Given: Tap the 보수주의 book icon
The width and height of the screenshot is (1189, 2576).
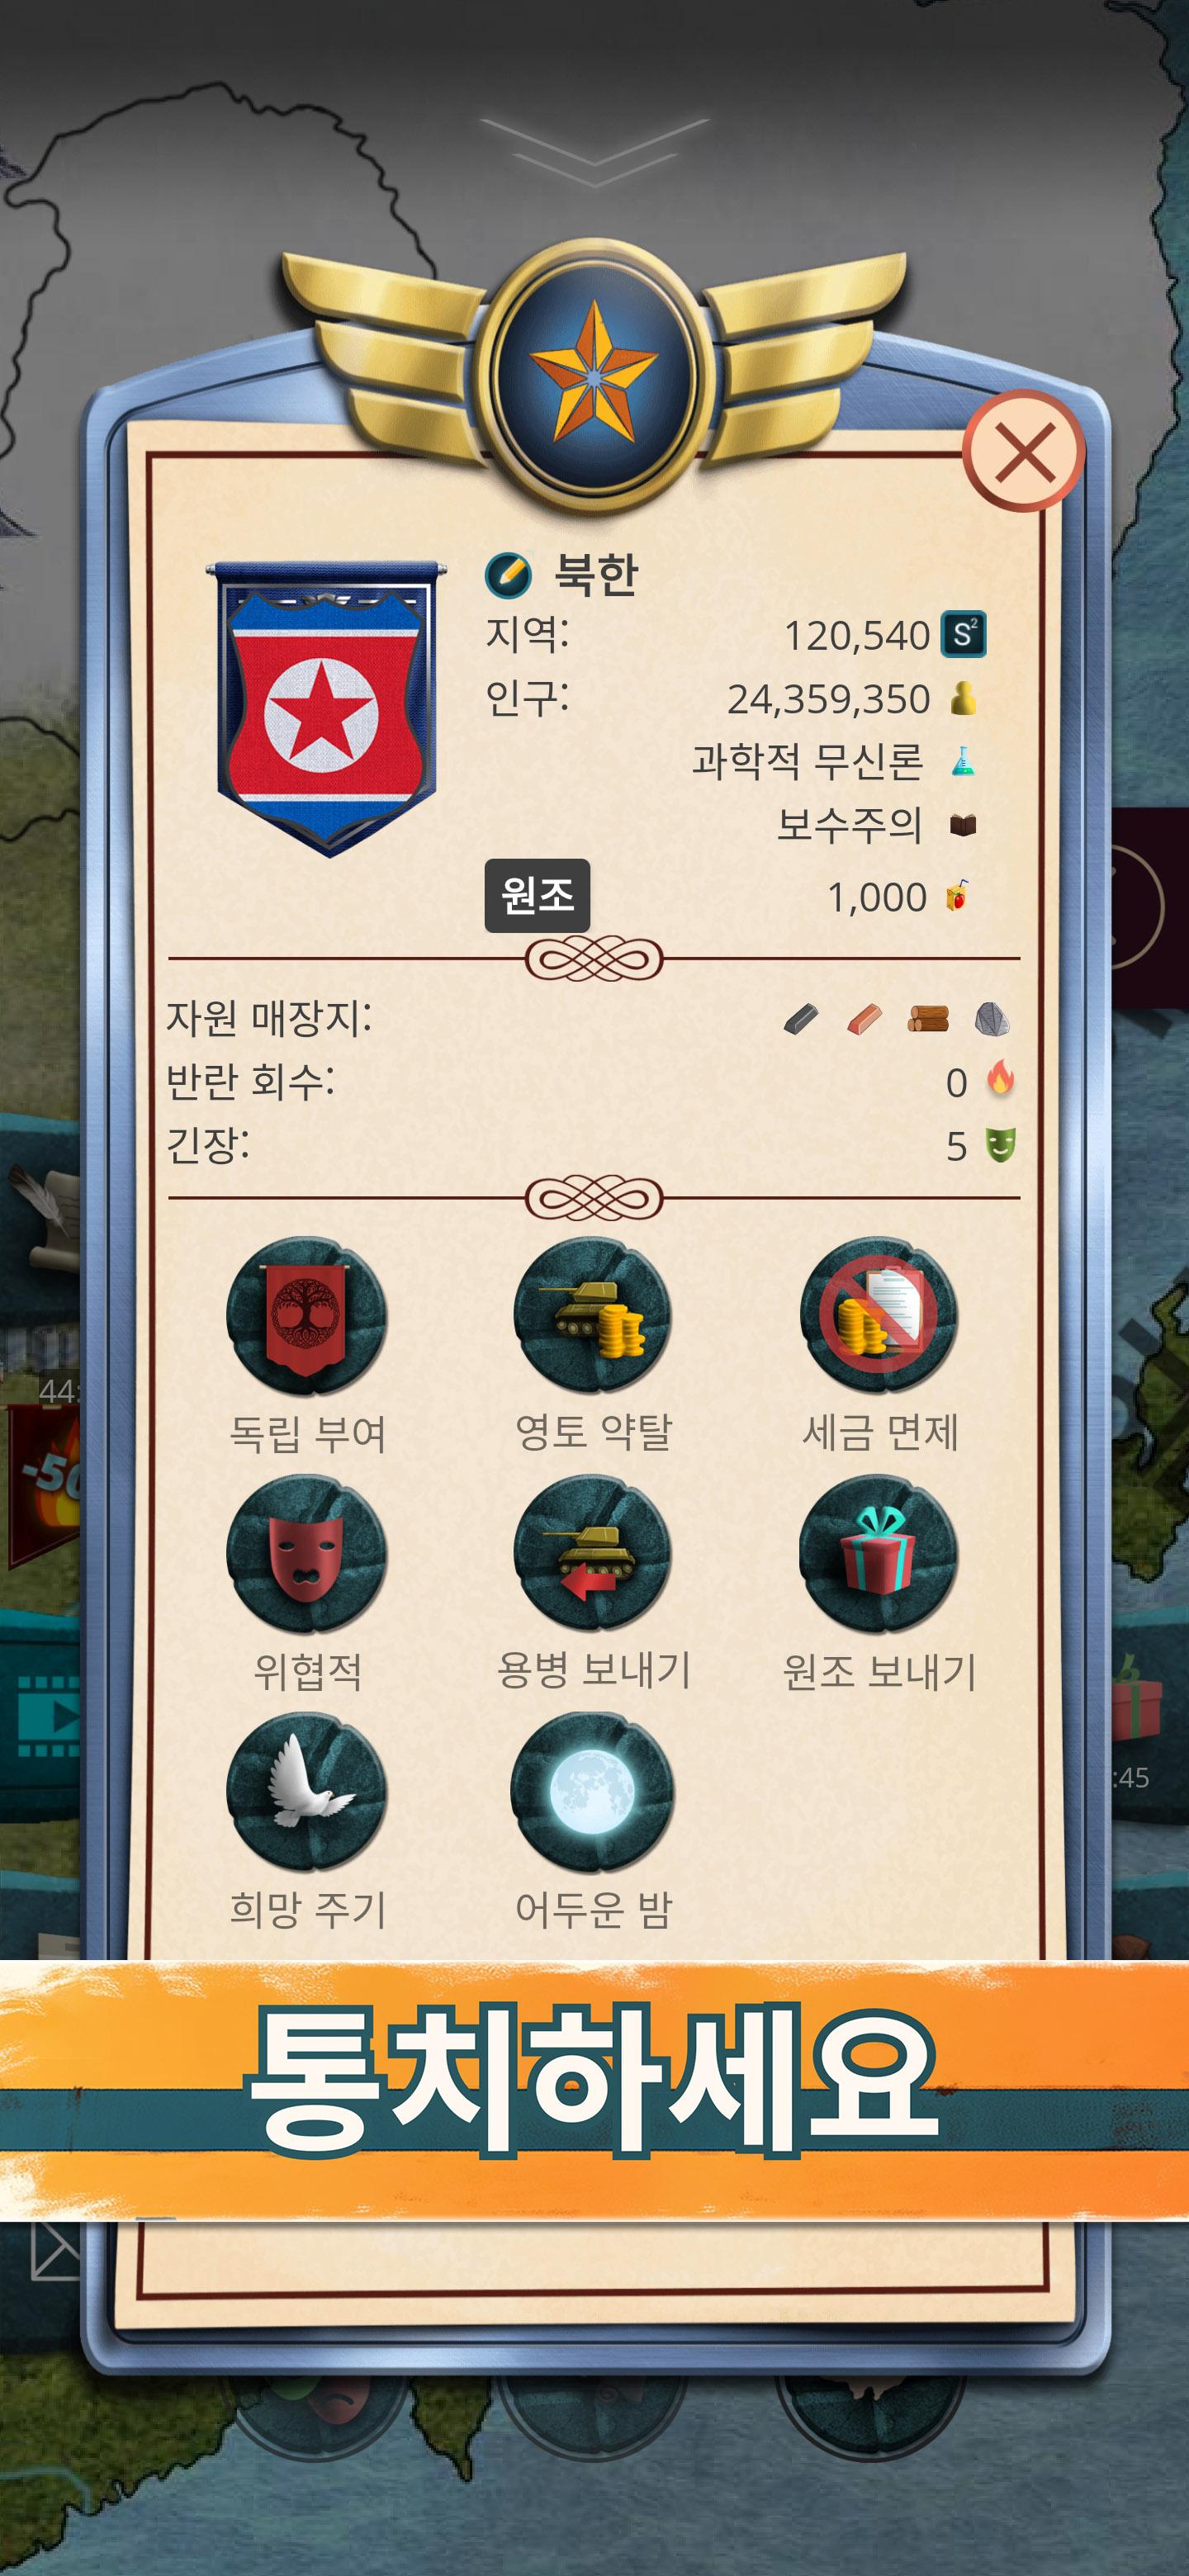Looking at the screenshot, I should pyautogui.click(x=962, y=825).
